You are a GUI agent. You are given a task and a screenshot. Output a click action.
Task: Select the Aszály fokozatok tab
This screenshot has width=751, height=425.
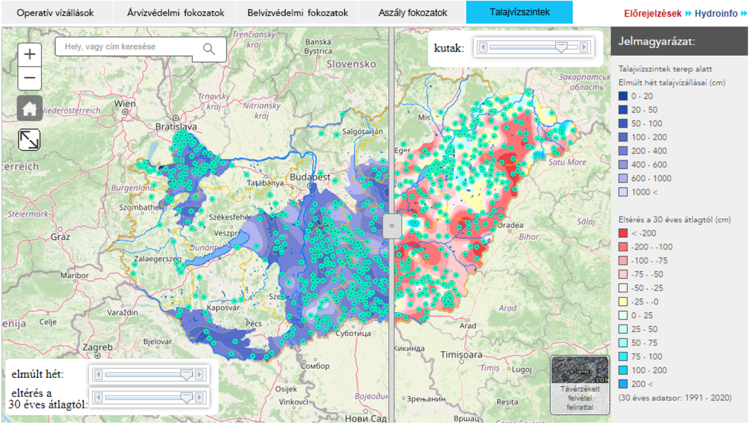click(412, 13)
